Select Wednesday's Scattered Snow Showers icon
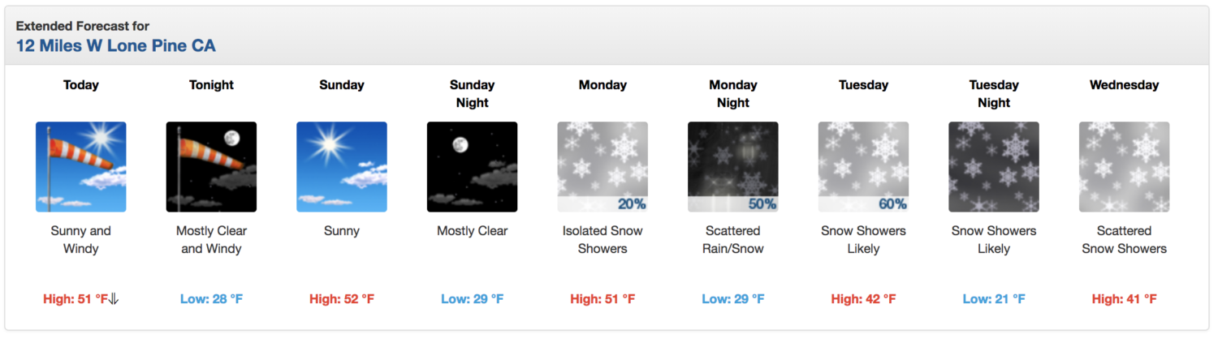 click(x=1125, y=167)
